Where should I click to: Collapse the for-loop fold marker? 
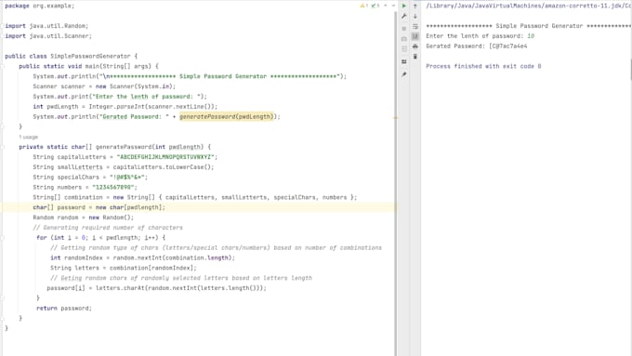point(2,237)
